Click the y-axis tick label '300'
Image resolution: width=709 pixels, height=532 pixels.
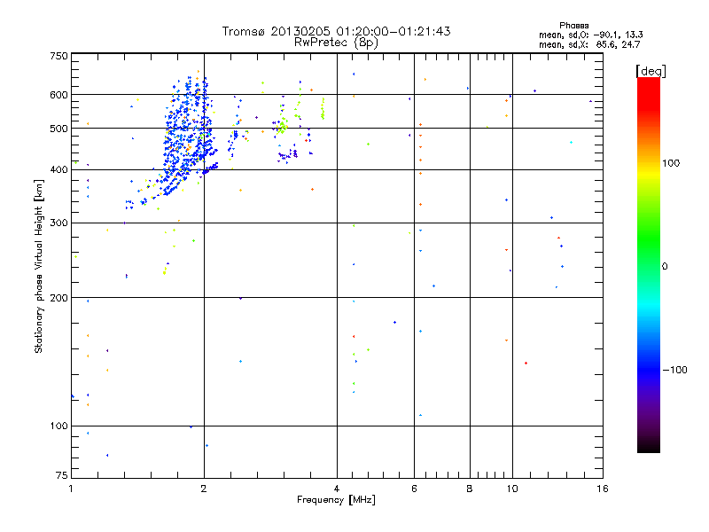point(58,223)
